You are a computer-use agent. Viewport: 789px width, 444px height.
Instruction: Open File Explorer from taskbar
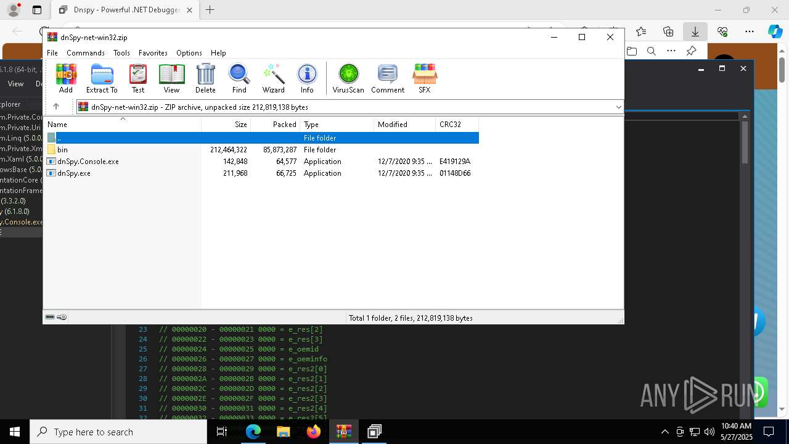pos(283,432)
